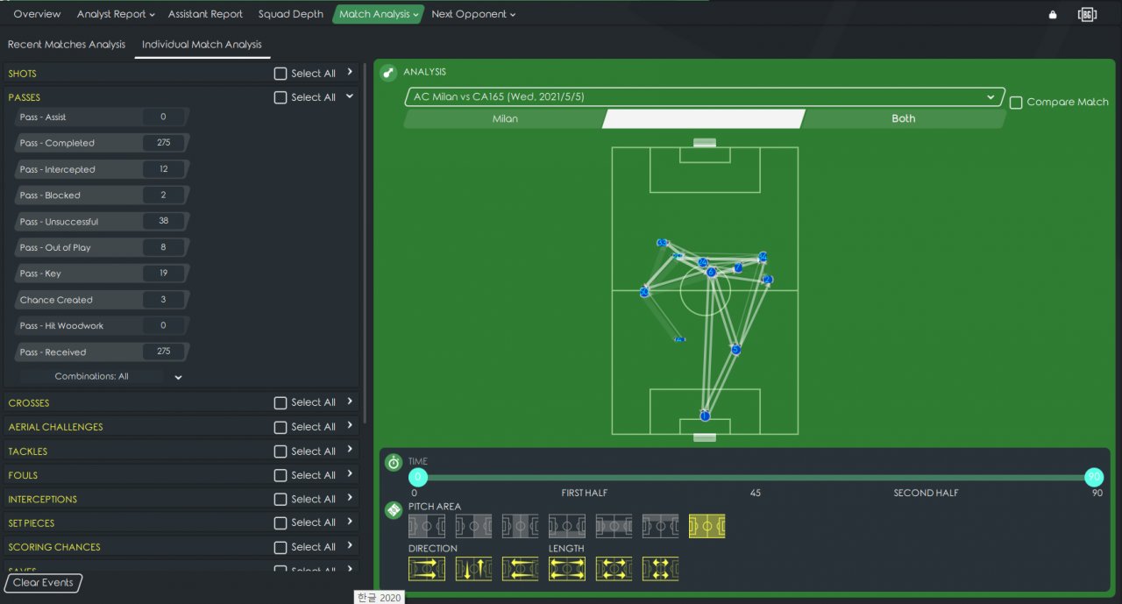1122x604 pixels.
Task: Select goalkeeper marker number 1 on pitch
Action: pyautogui.click(x=705, y=416)
